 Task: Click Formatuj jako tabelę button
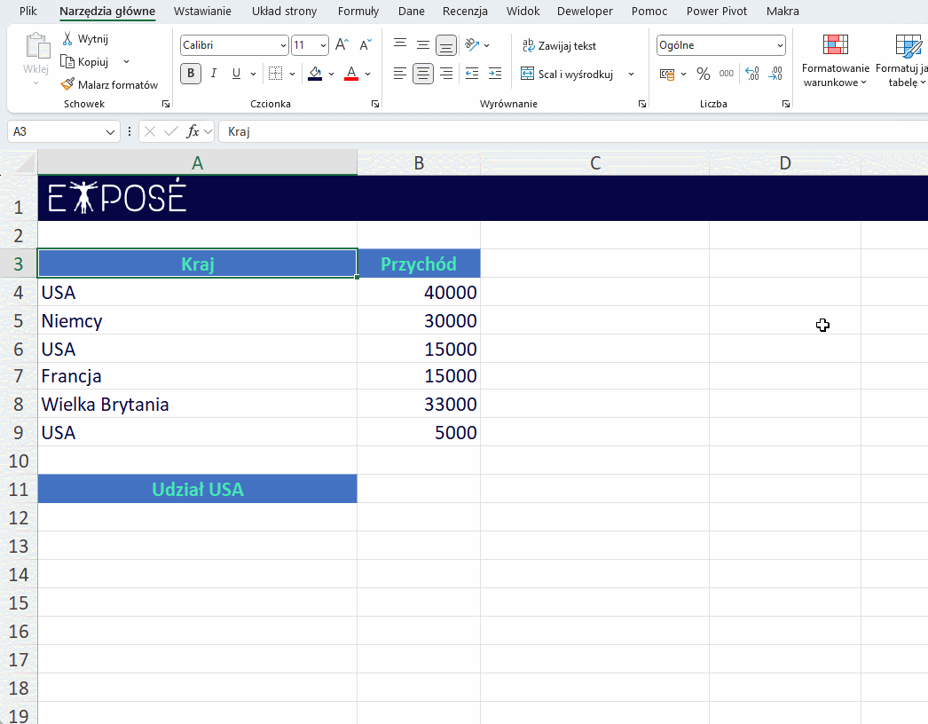coord(903,60)
